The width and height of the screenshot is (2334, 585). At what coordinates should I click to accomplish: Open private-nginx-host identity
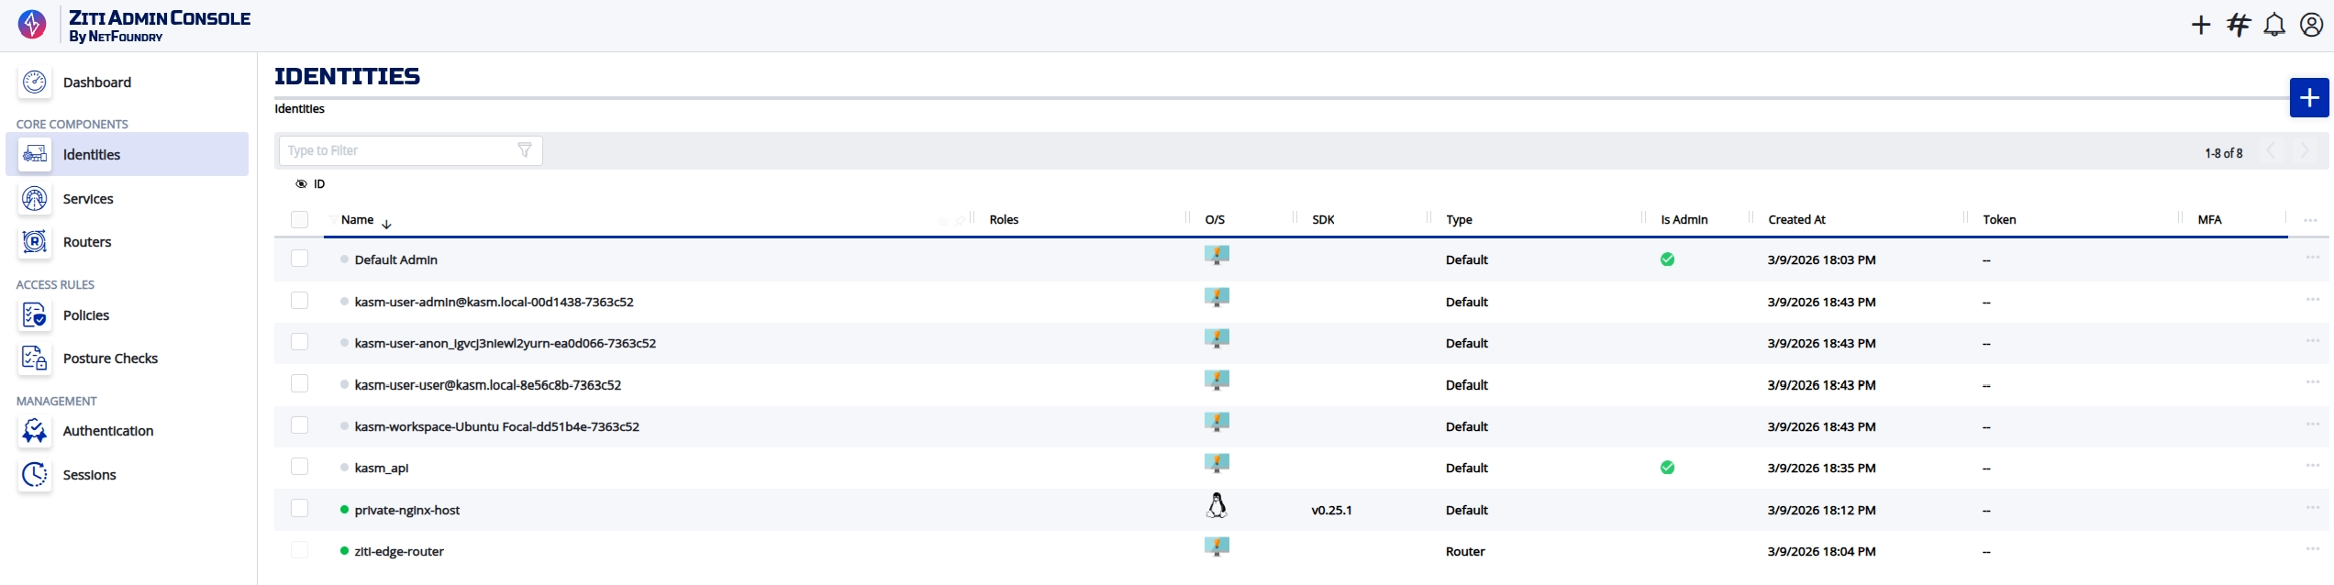coord(406,511)
